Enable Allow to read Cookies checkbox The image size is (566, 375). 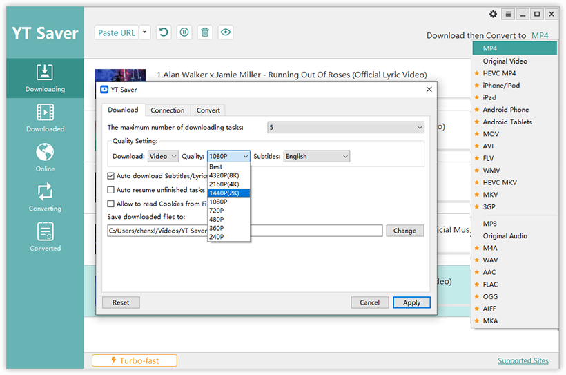(111, 204)
